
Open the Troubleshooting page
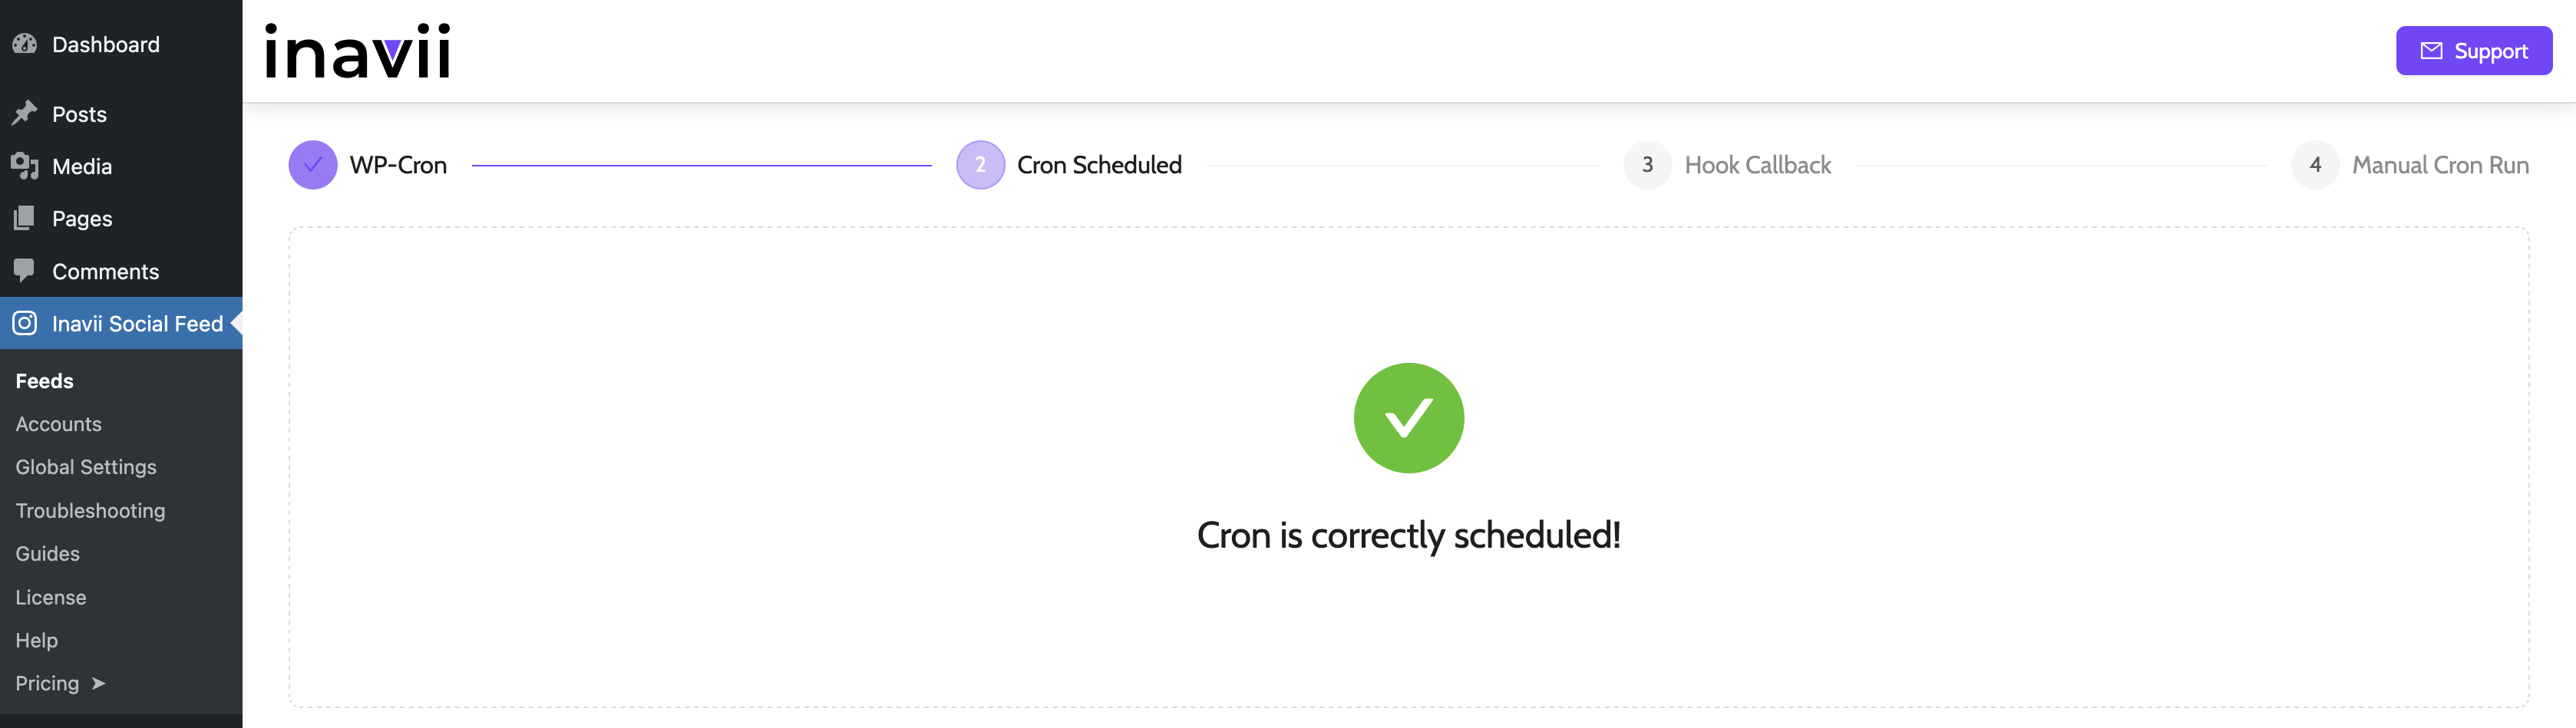[90, 511]
